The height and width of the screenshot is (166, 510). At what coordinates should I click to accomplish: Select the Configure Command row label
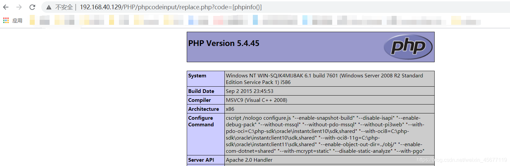201,121
